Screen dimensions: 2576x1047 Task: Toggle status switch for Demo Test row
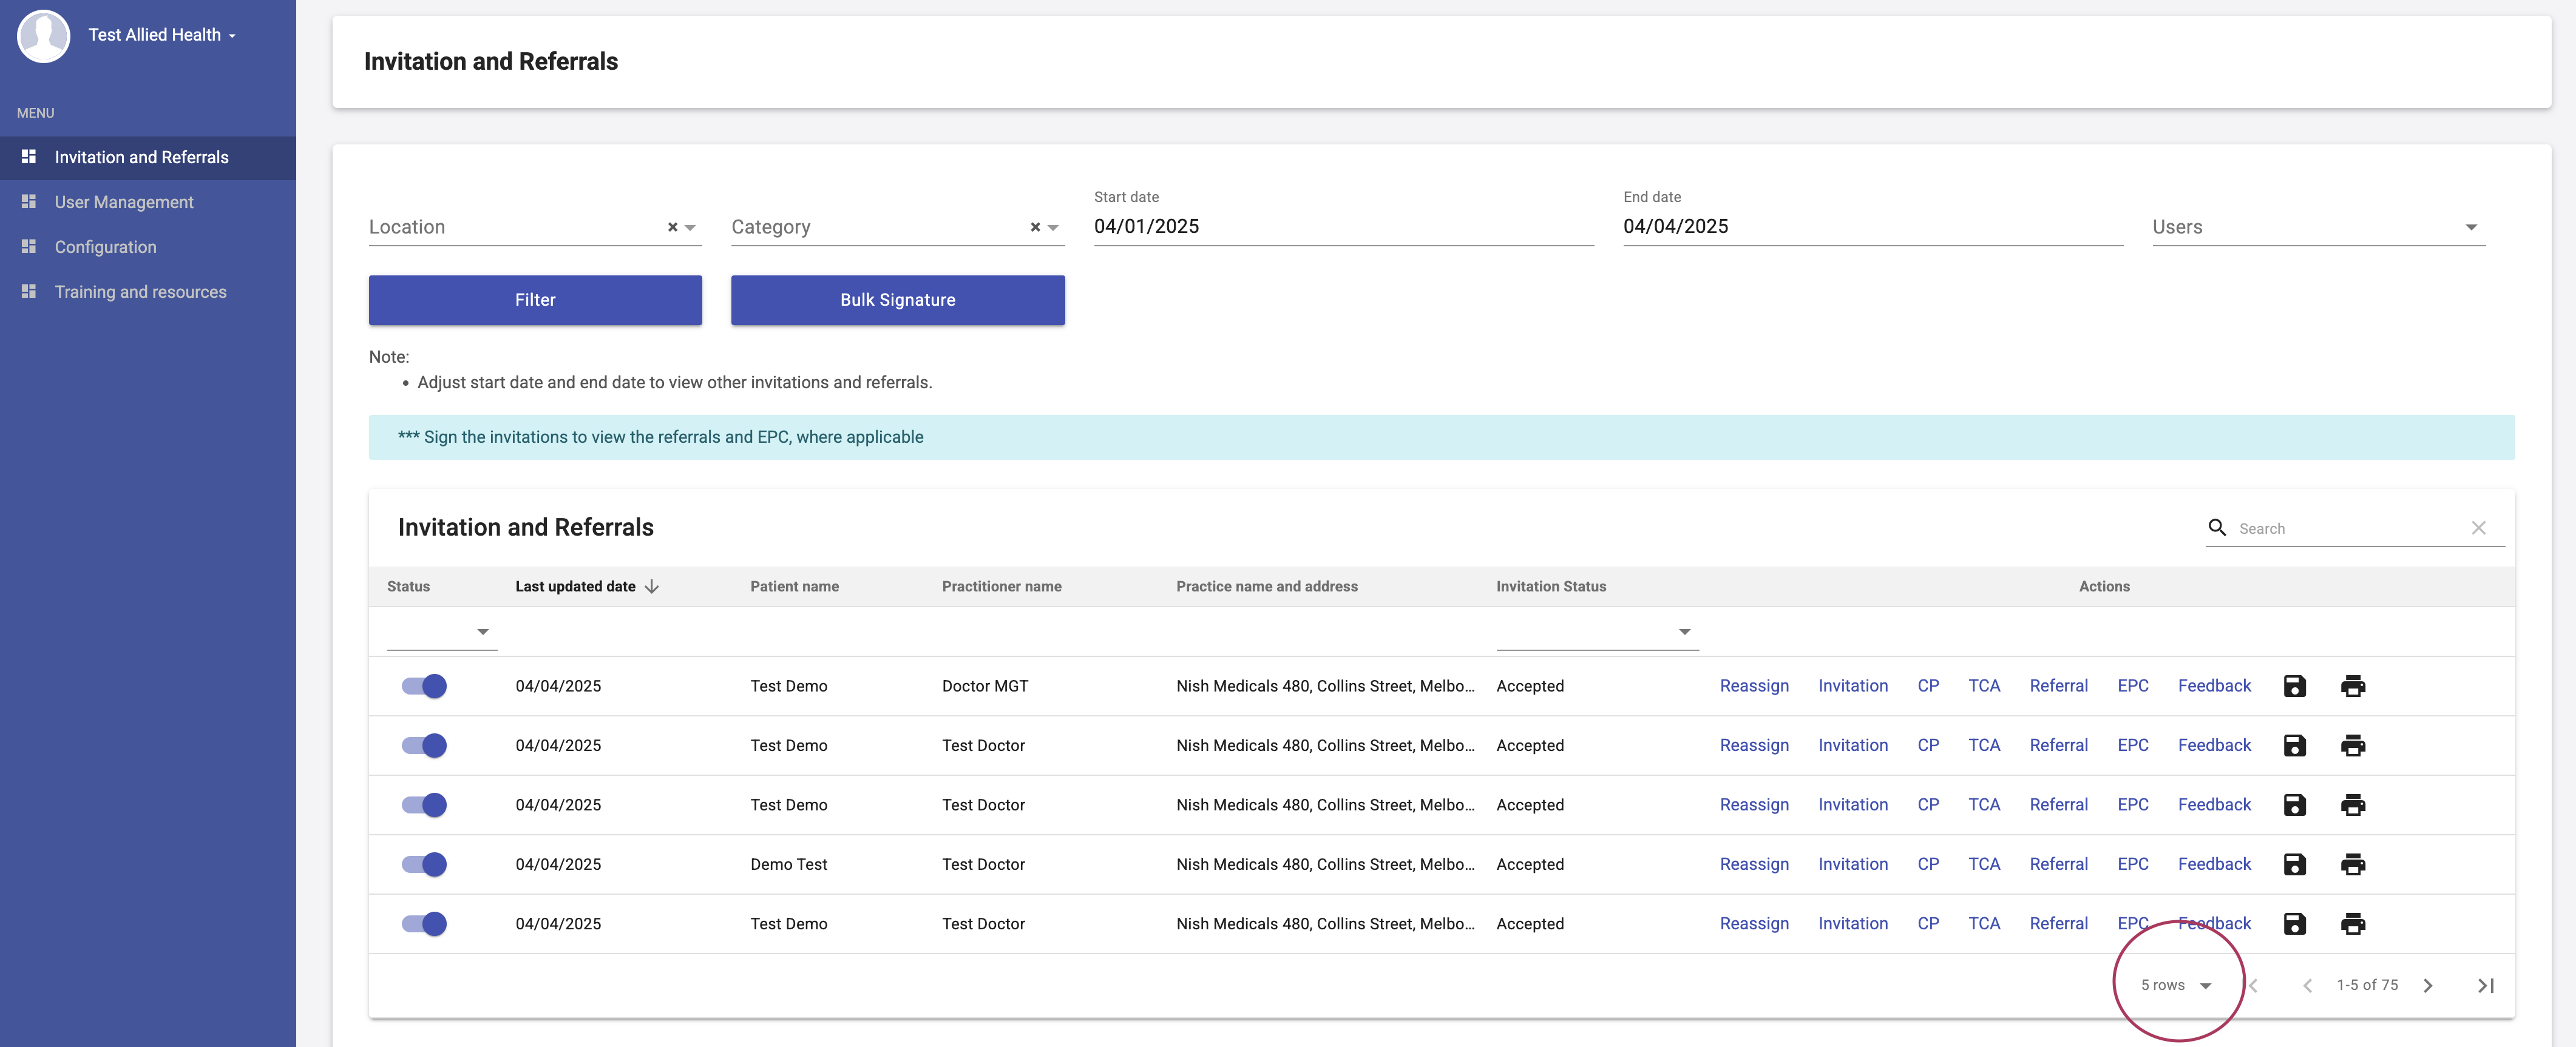tap(424, 864)
